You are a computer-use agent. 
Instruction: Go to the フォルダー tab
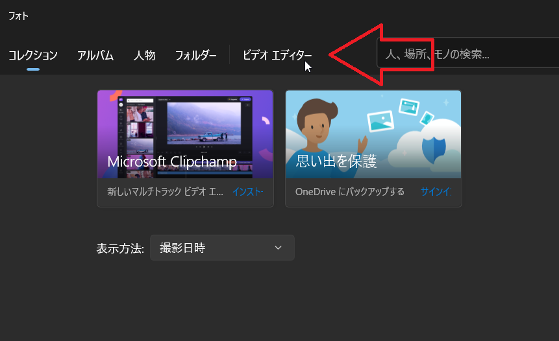pos(195,55)
